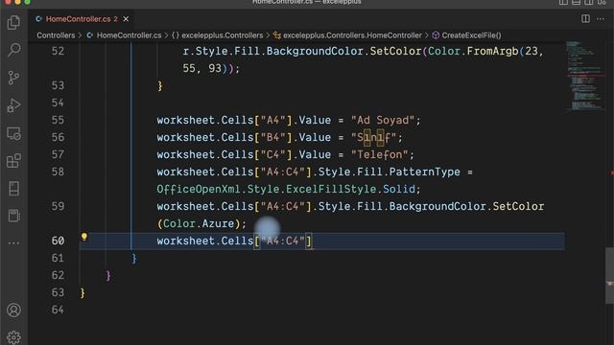Close the HomeController.cs tab
This screenshot has height=345, width=614.
click(126, 19)
